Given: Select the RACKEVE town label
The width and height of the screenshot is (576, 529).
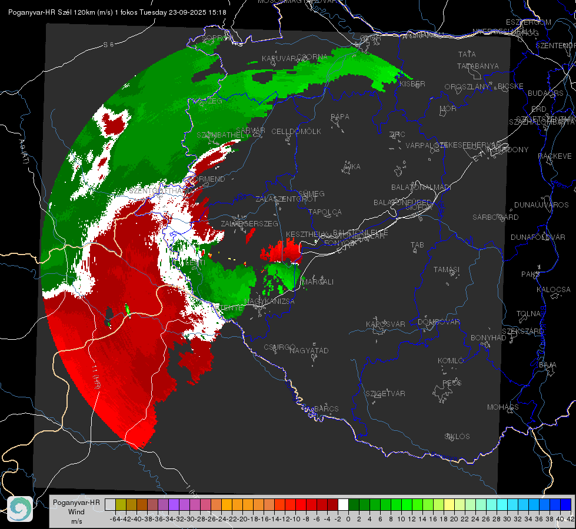Looking at the screenshot, I should coord(555,156).
